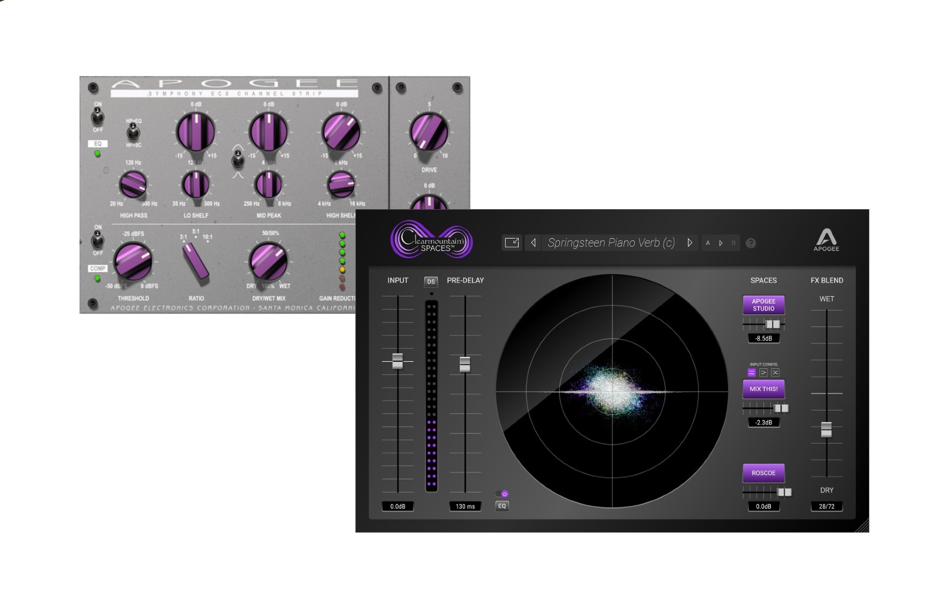Click the DRY/WET MIX knob
Image resolution: width=943 pixels, height=605 pixels.
point(269,260)
